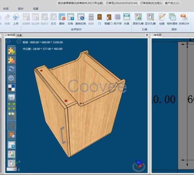Switch to the 场景 view tab
The width and height of the screenshot is (194, 175).
[x=19, y=35]
